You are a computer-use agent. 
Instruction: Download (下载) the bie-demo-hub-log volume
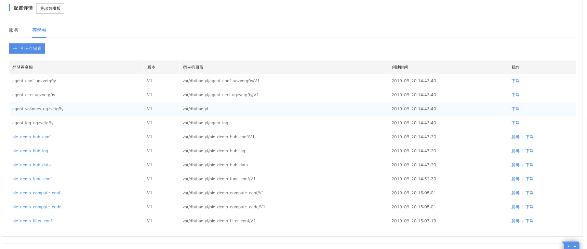(x=530, y=151)
